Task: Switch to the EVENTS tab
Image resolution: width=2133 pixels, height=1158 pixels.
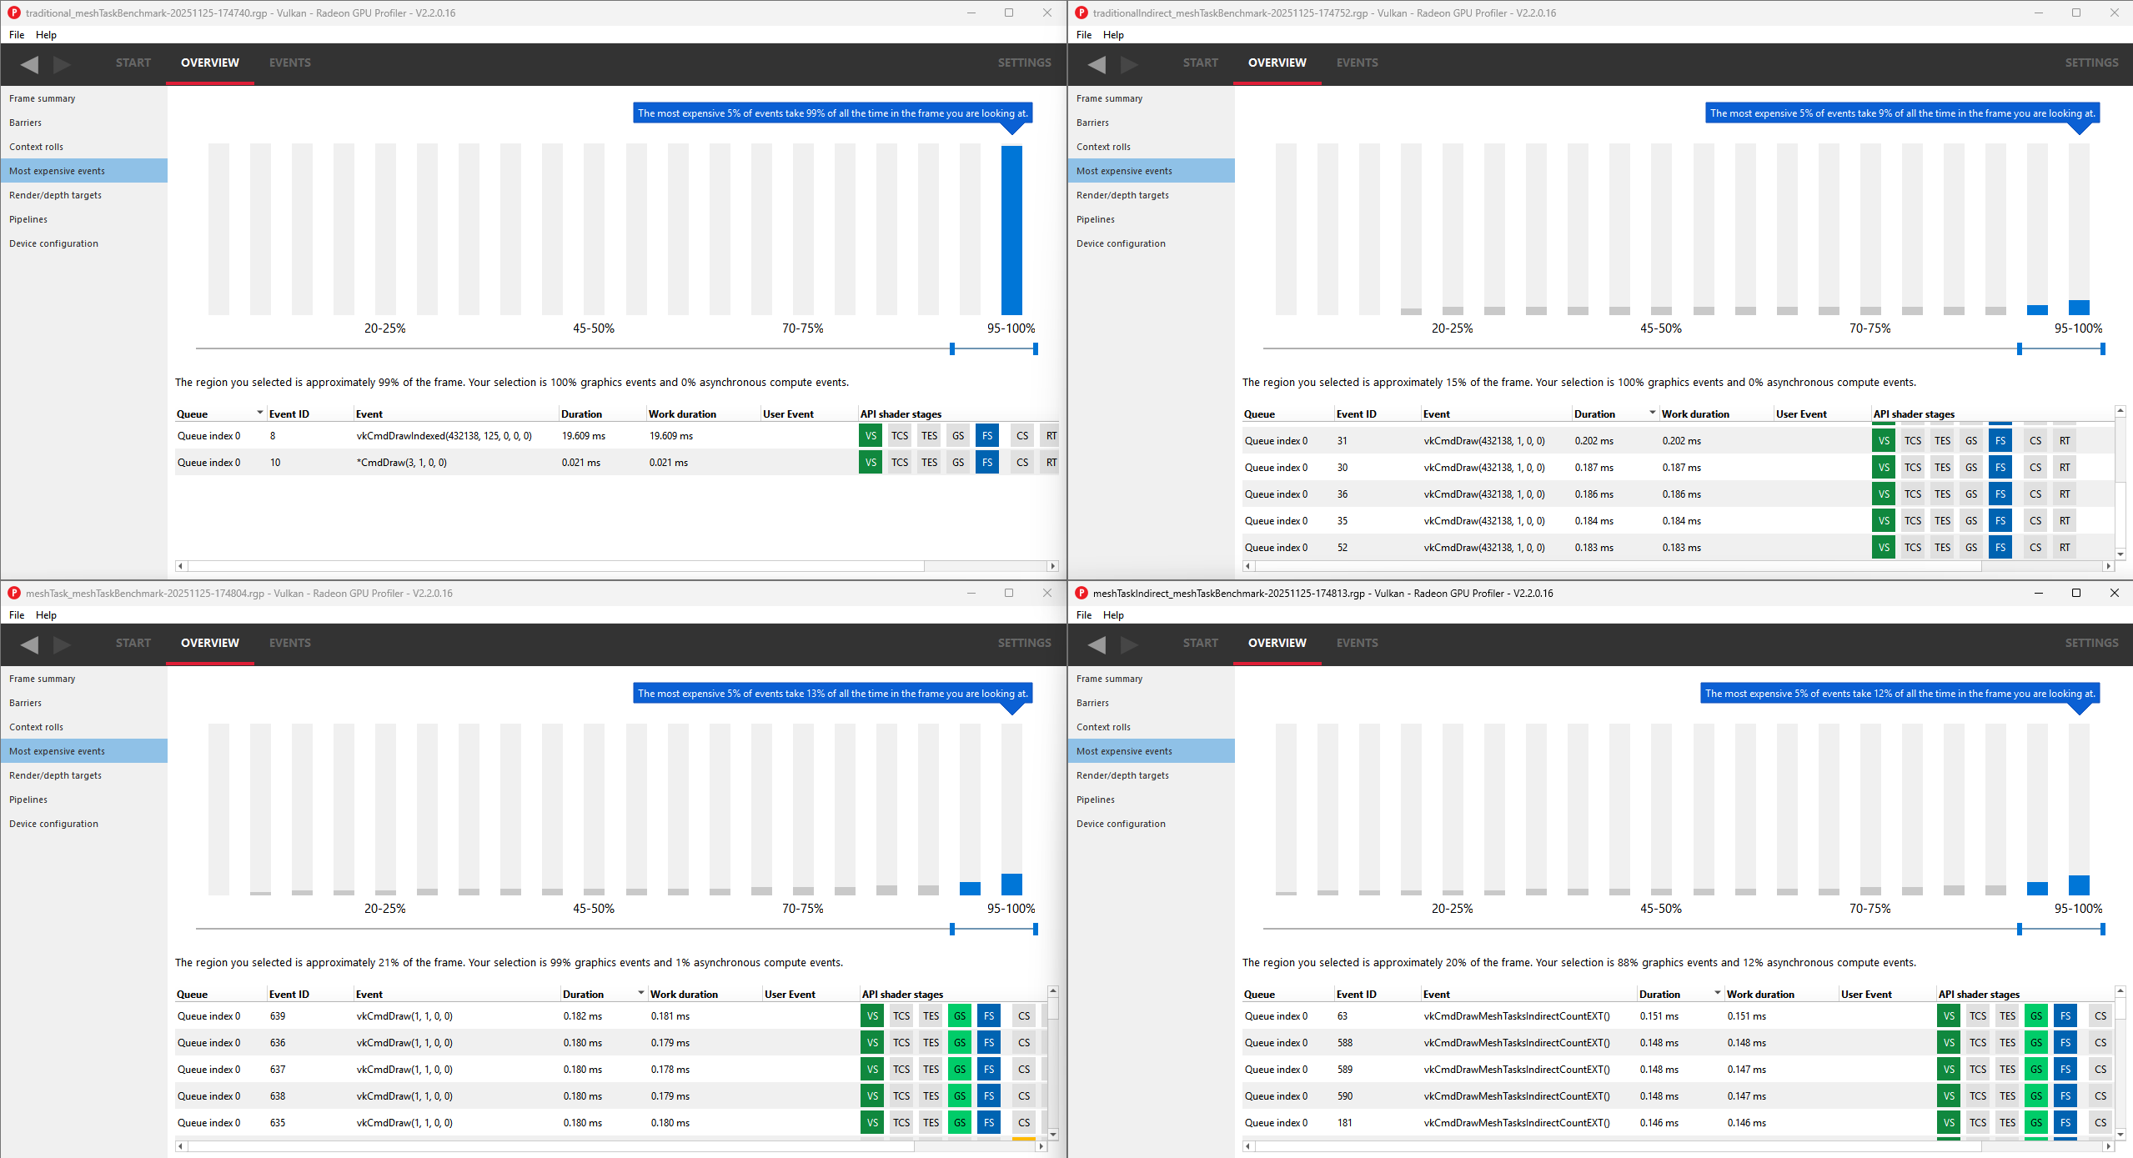Action: 289,63
